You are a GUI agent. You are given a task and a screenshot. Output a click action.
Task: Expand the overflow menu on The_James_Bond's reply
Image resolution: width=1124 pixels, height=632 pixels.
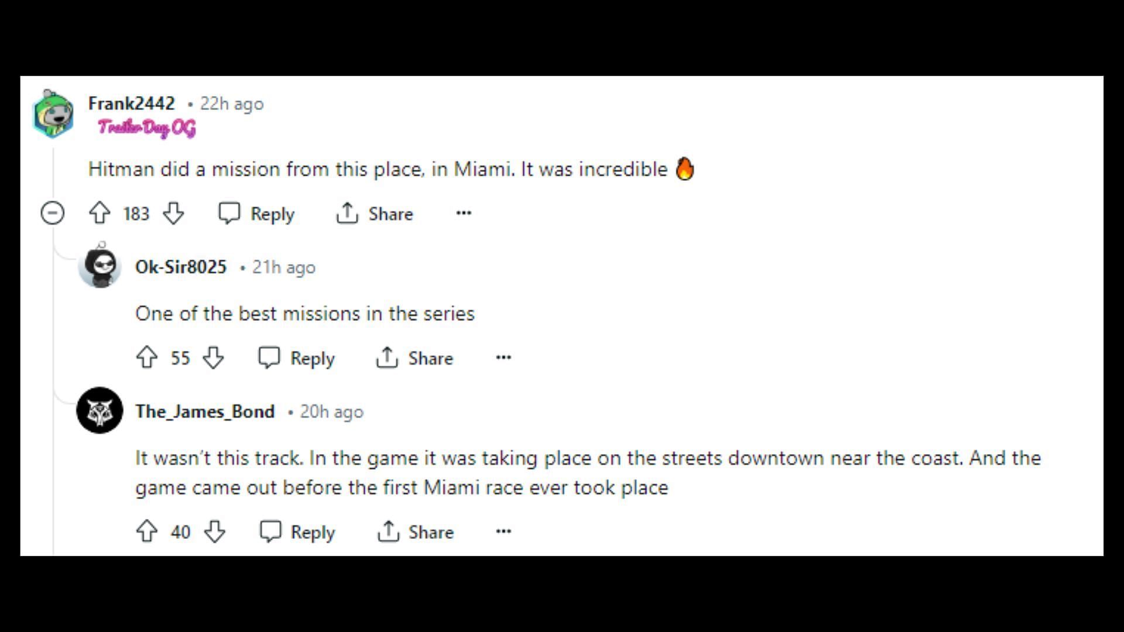click(502, 532)
